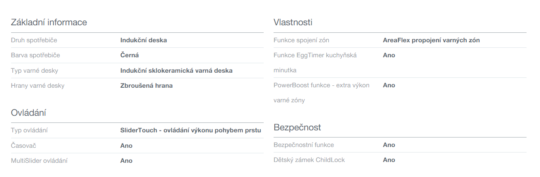The height and width of the screenshot is (177, 540).
Task: Click the "PowerBoost funkce" row label
Action: point(321,85)
